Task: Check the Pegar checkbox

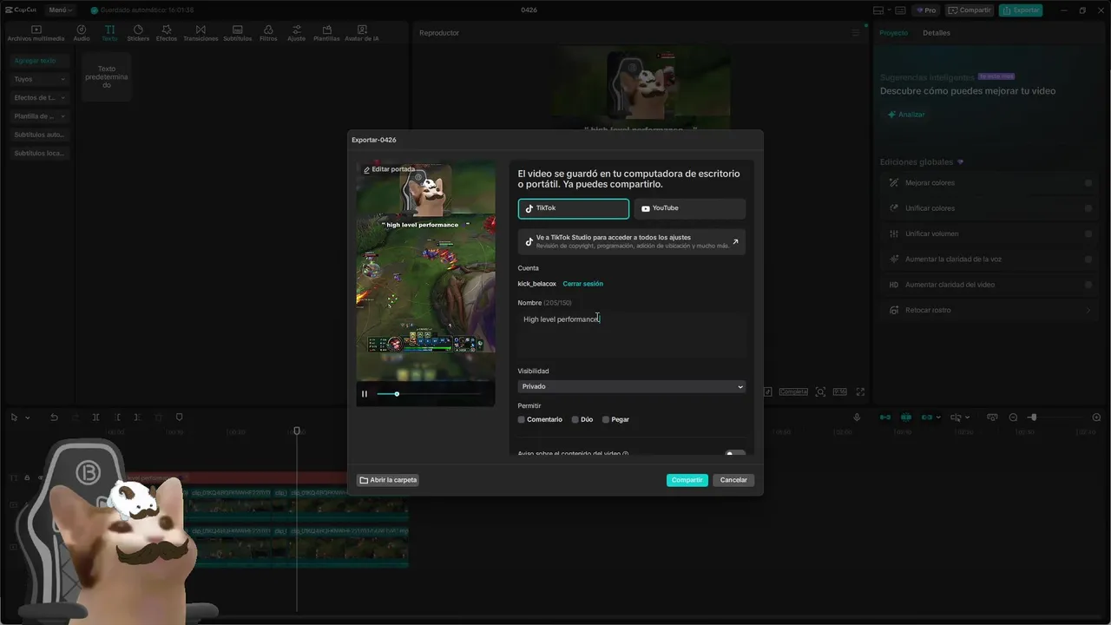Action: pos(606,419)
